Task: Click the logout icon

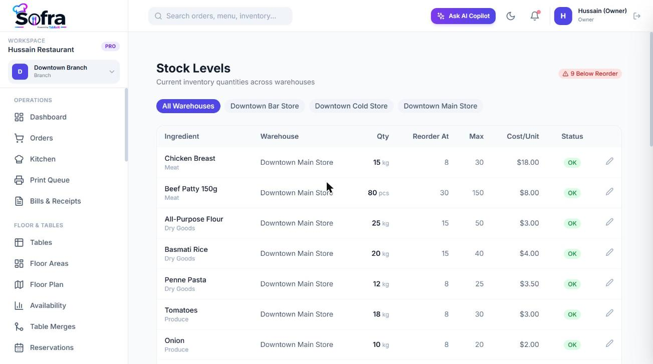Action: tap(637, 16)
